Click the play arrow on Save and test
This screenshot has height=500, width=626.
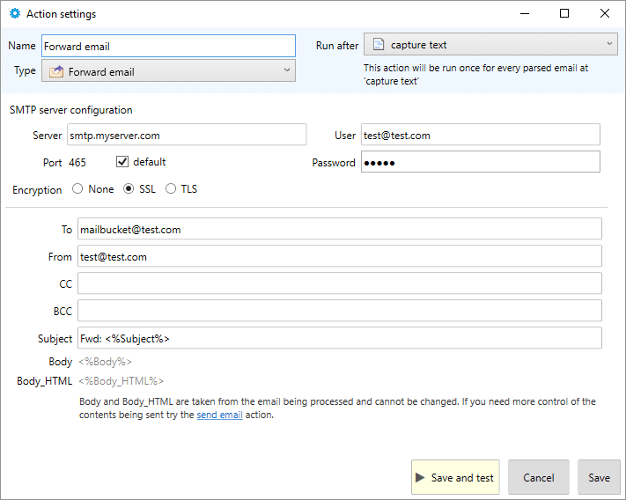(420, 477)
